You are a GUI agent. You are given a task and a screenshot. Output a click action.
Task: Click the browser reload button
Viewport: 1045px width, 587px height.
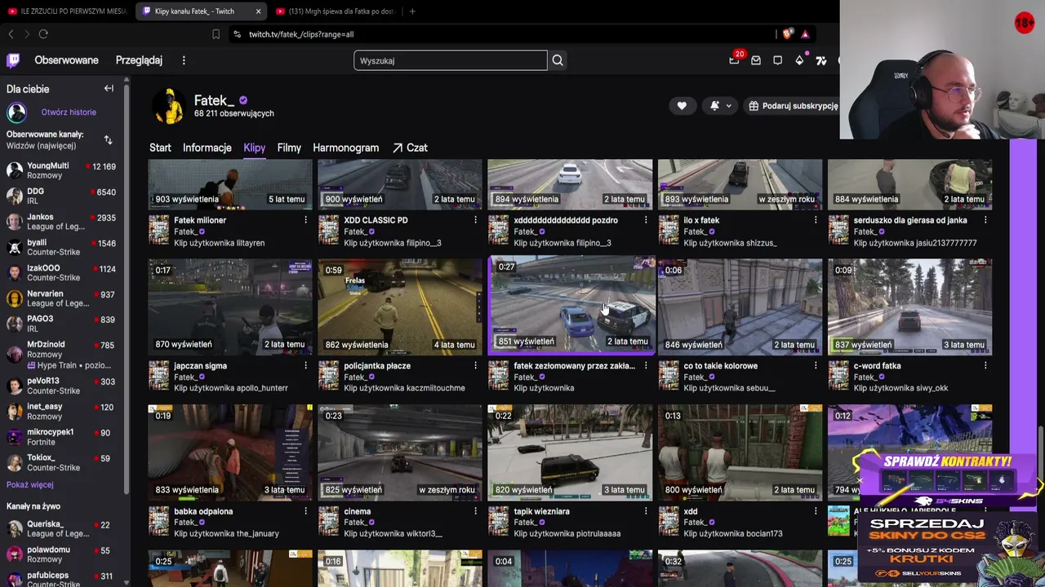coord(43,34)
